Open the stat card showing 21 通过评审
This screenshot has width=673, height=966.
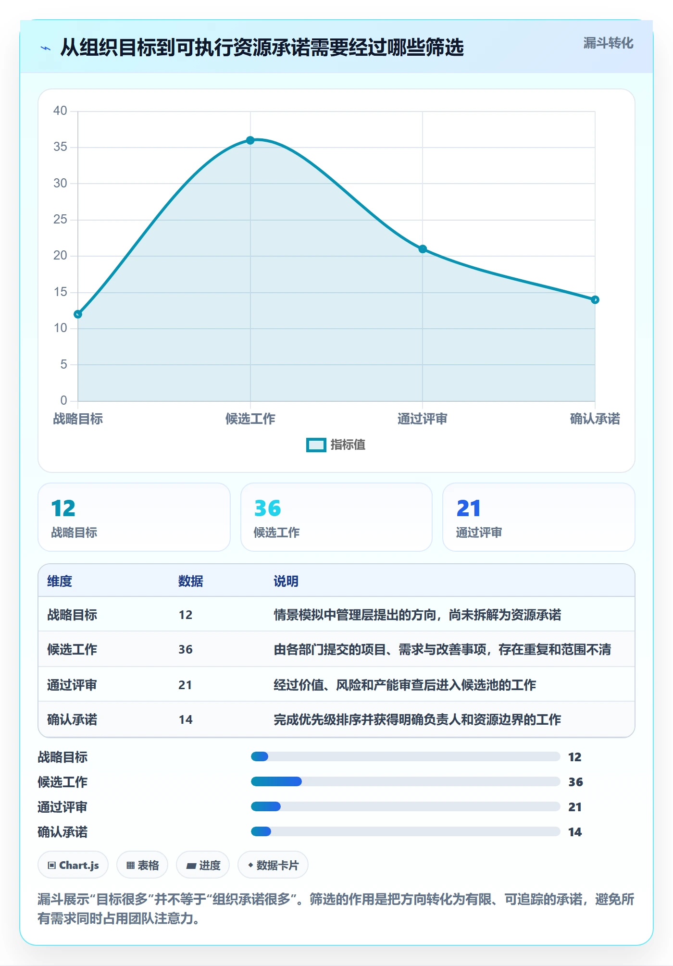click(x=539, y=517)
